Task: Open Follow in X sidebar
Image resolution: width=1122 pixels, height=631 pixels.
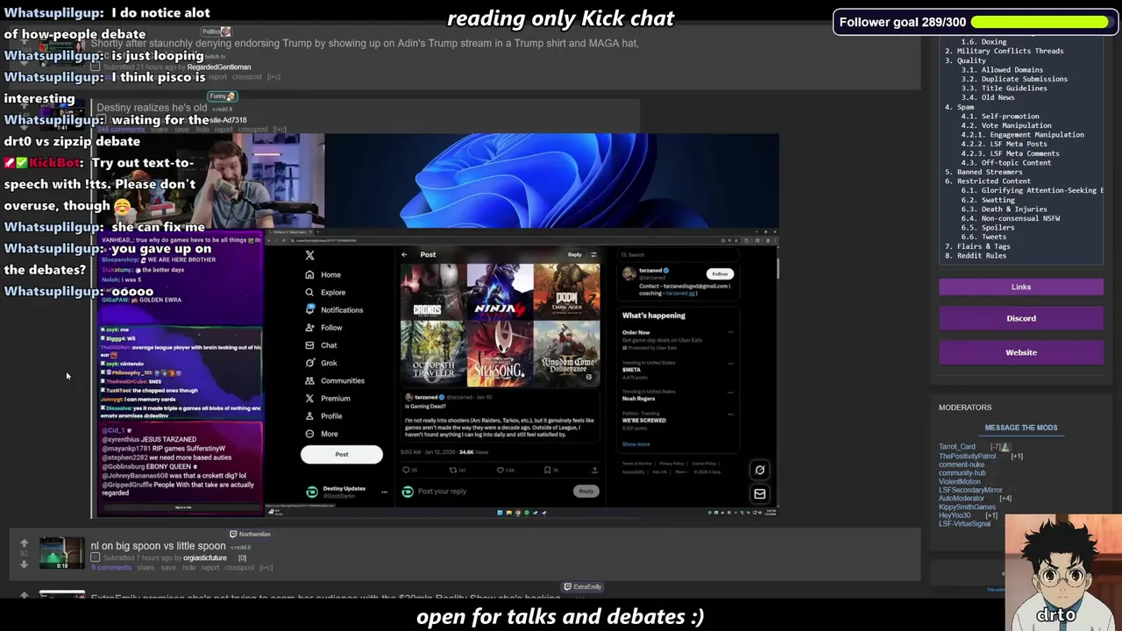Action: pyautogui.click(x=323, y=327)
